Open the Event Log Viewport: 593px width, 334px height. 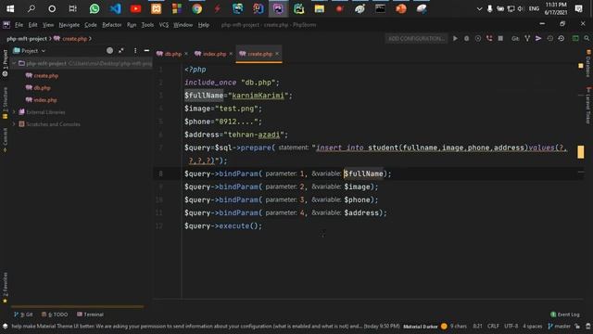point(564,315)
